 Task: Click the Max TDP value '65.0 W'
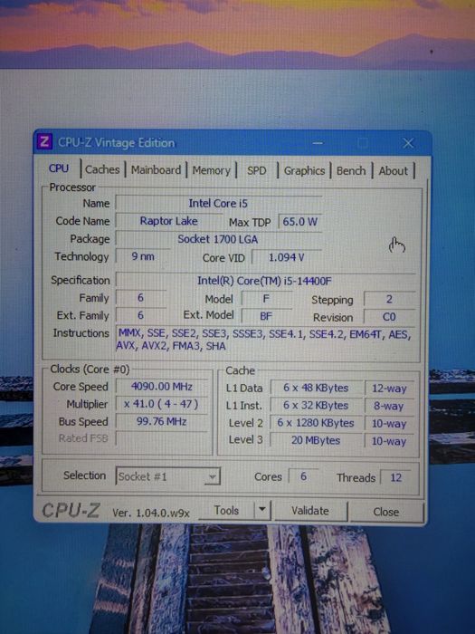299,222
